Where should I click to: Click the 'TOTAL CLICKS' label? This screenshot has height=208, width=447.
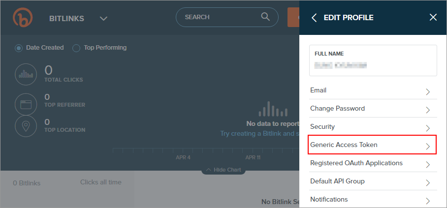(64, 80)
